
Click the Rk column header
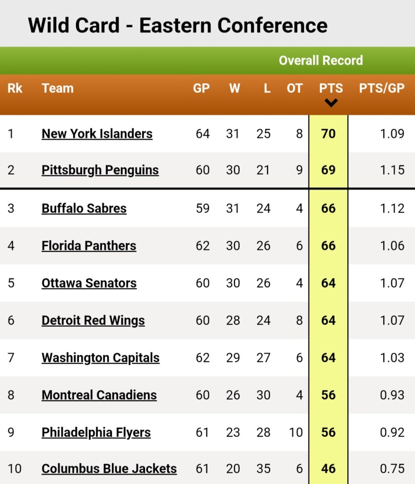tap(15, 88)
